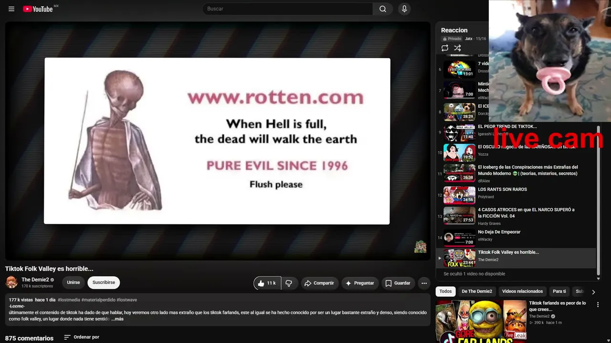Open playlist thumbnail with 26:38 duration

459,173
